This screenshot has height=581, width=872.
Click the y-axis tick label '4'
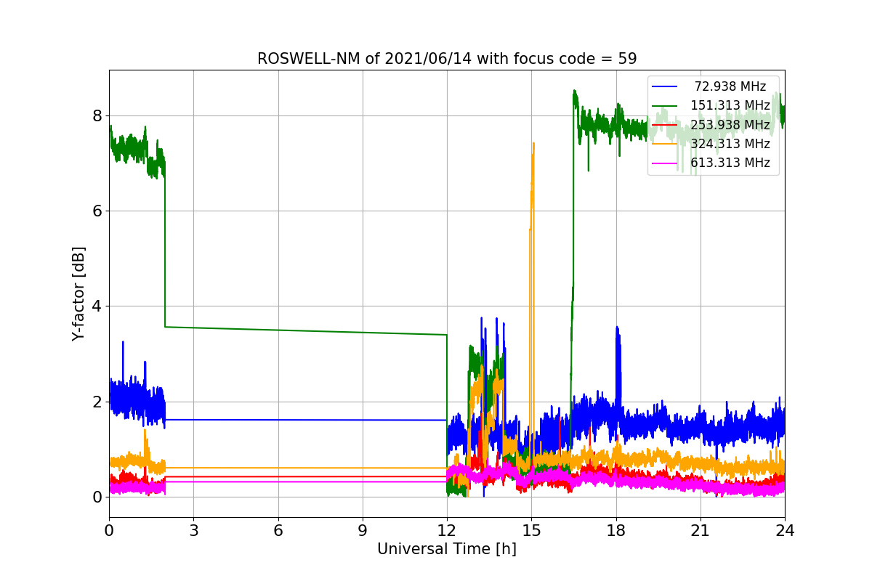[x=97, y=306]
